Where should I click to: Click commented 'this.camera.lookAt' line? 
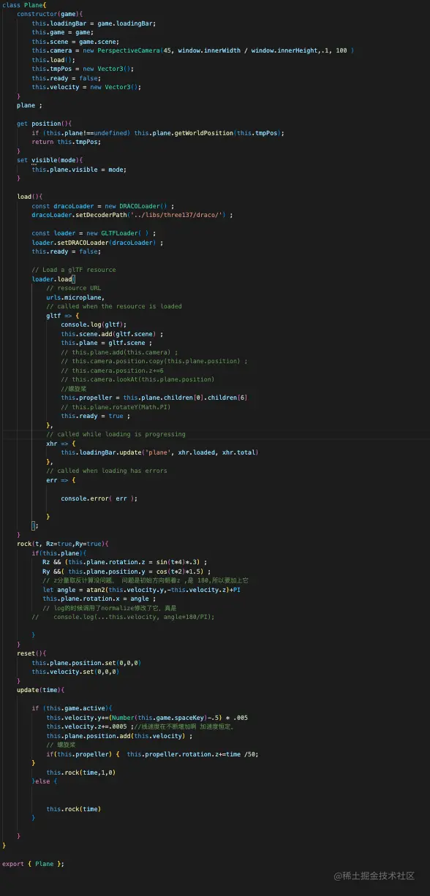(x=137, y=379)
